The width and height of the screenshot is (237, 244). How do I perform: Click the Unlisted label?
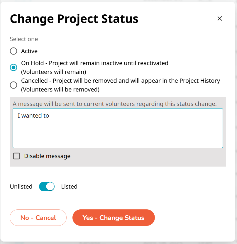coord(21,187)
